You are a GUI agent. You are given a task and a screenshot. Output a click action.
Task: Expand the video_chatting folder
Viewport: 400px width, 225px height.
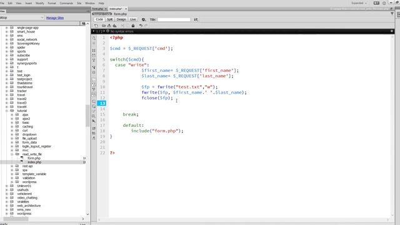pyautogui.click(x=7, y=197)
